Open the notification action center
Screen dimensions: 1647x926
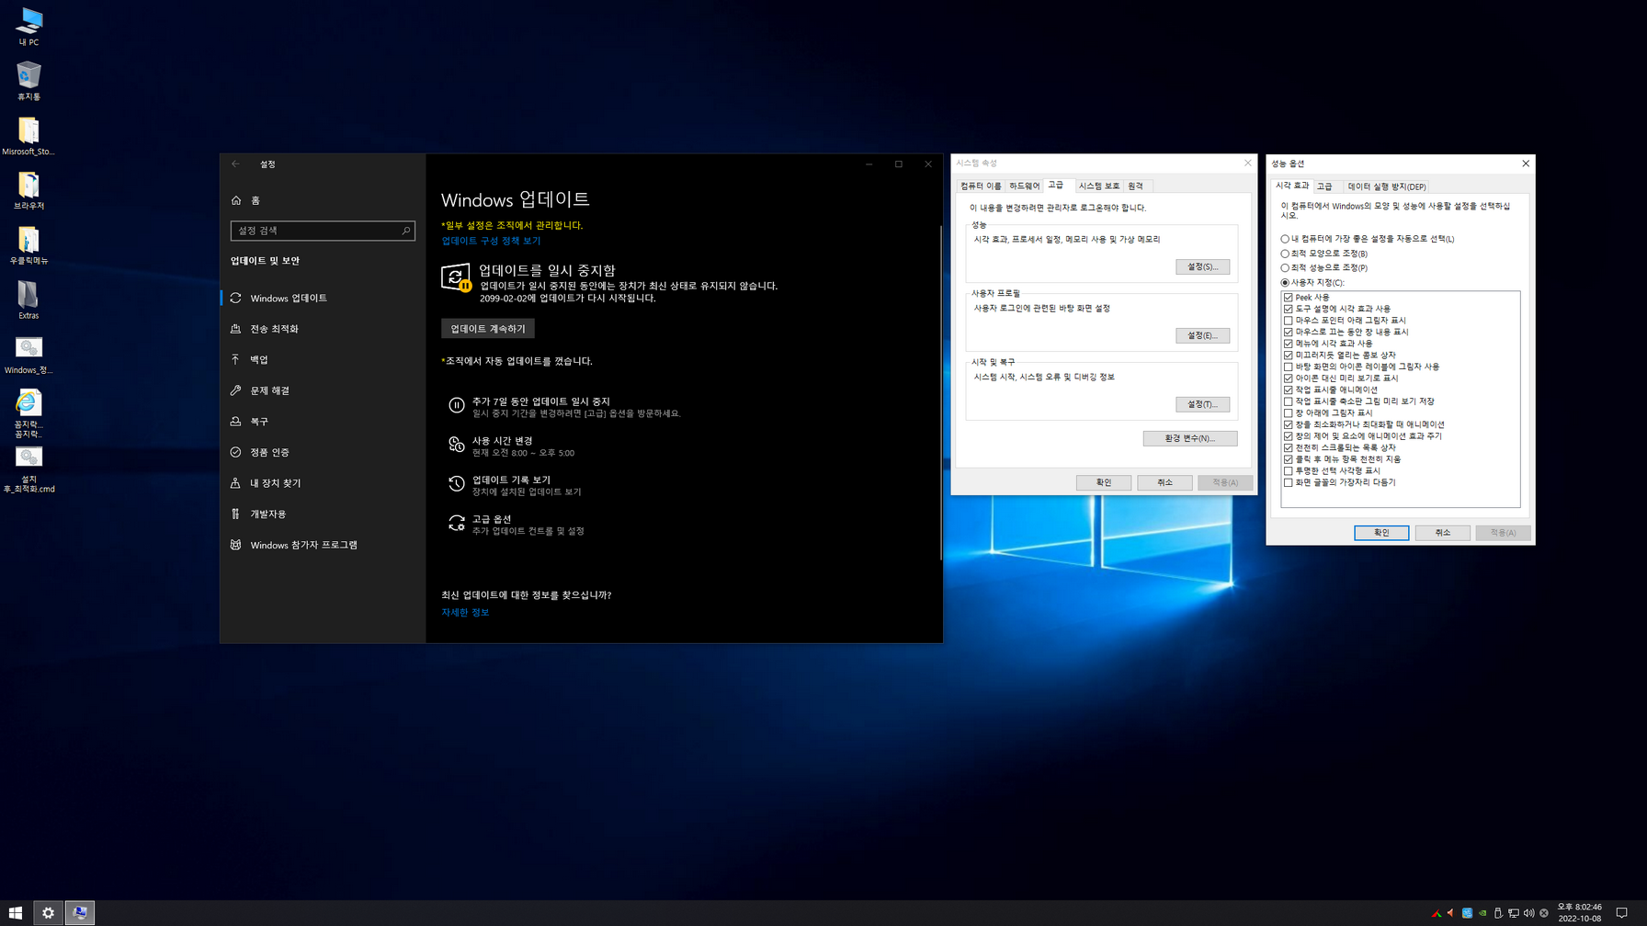coord(1622,913)
